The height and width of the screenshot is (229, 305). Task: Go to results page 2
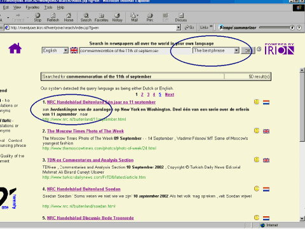click(142, 95)
